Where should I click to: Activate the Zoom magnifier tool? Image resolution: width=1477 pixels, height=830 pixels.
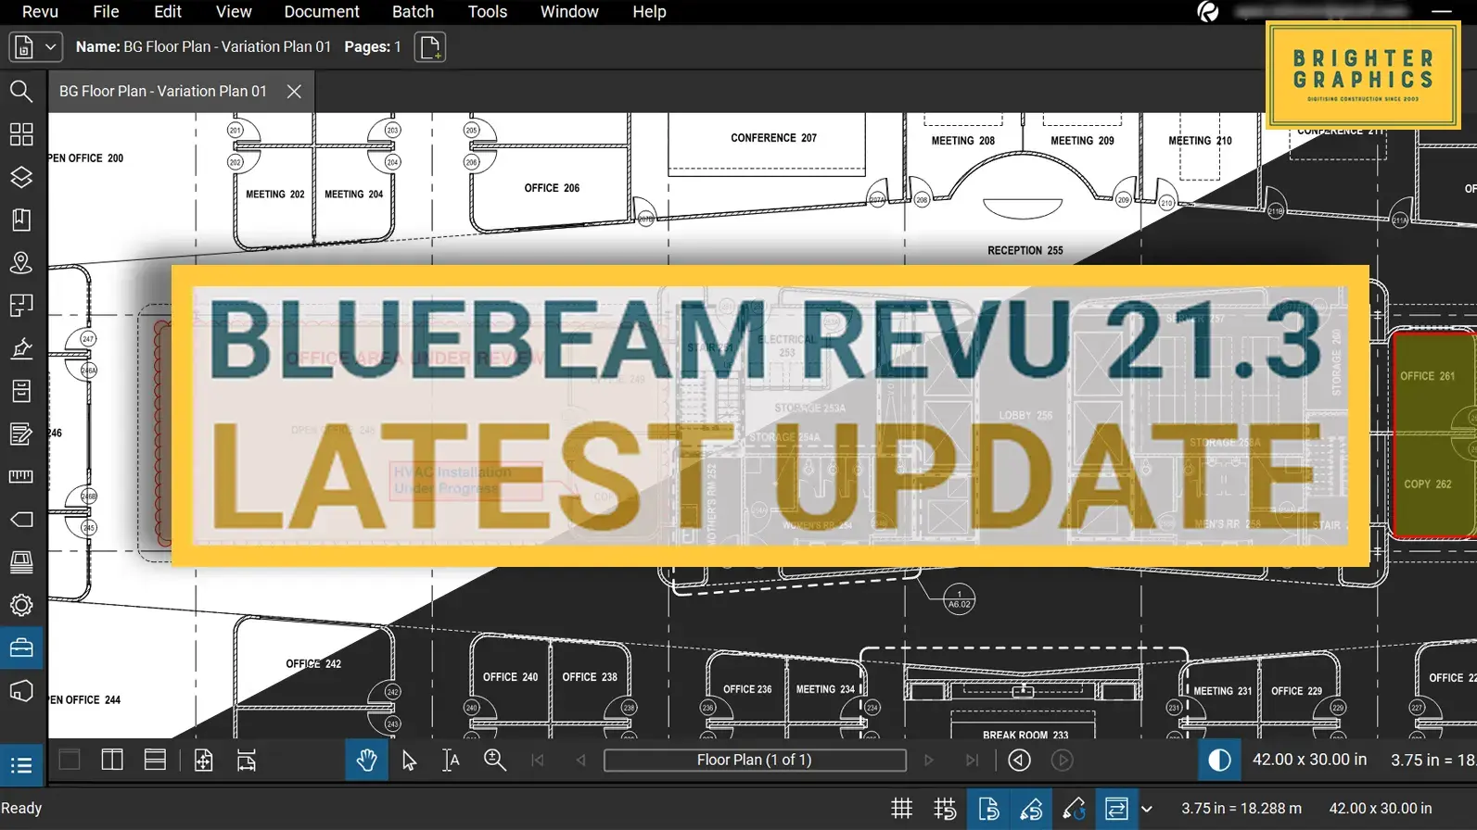coord(495,761)
